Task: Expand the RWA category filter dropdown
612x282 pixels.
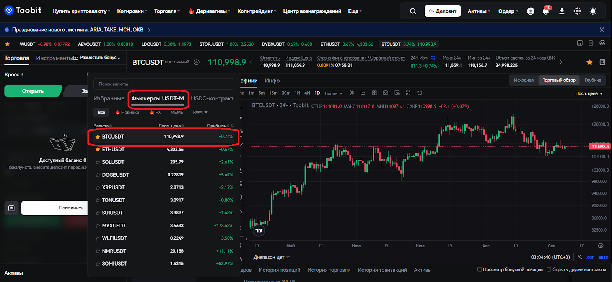Action: [200, 112]
